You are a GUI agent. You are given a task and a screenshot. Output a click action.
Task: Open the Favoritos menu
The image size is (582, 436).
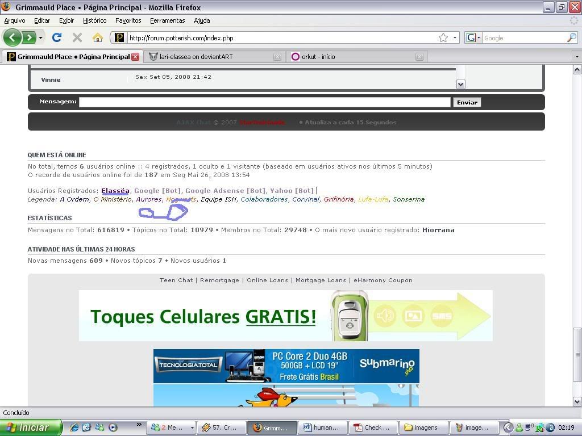pos(128,20)
